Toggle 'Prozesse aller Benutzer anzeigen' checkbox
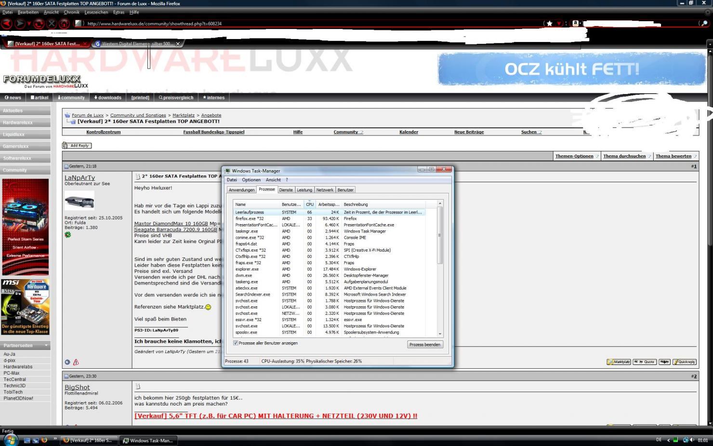This screenshot has height=446, width=713. tap(236, 343)
